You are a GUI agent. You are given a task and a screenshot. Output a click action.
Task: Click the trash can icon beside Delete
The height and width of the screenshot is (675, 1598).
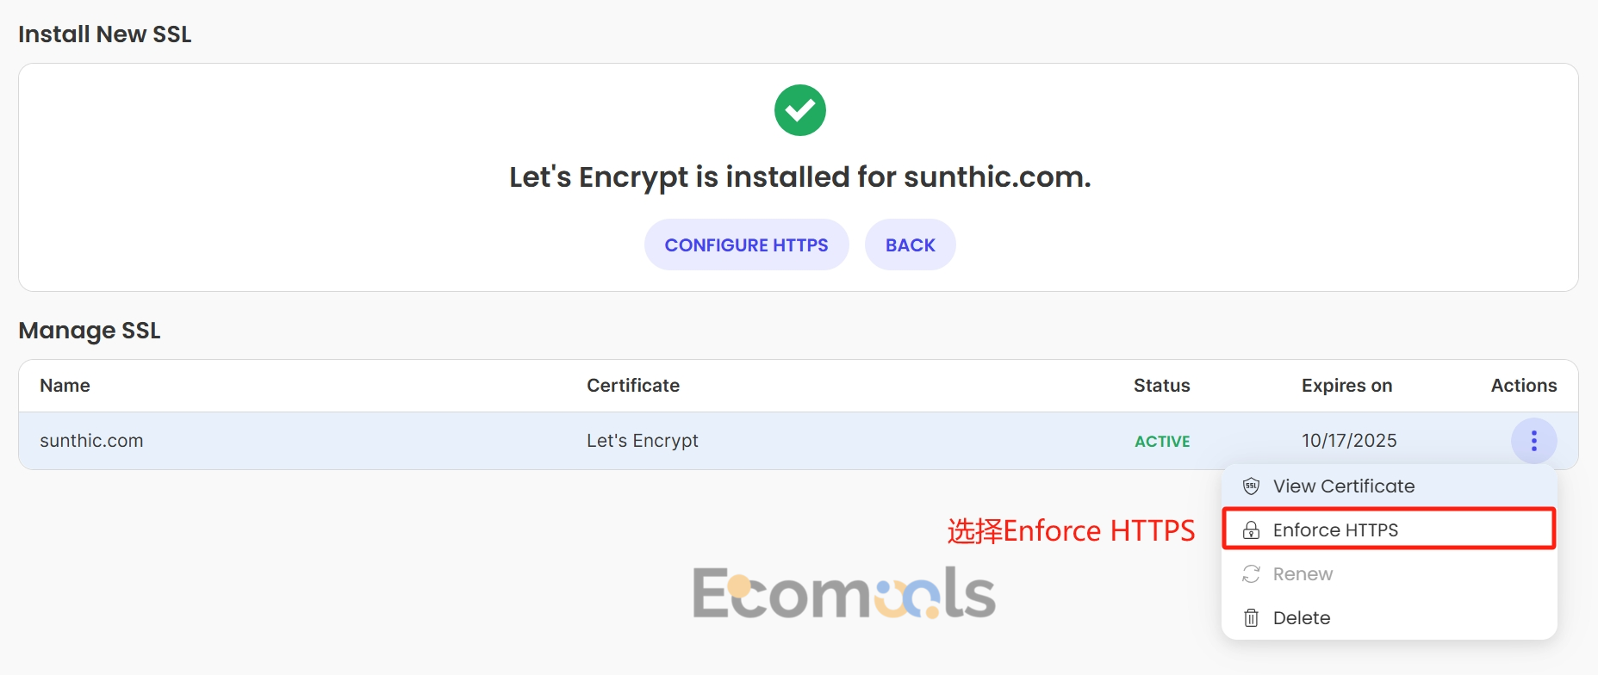click(x=1252, y=618)
